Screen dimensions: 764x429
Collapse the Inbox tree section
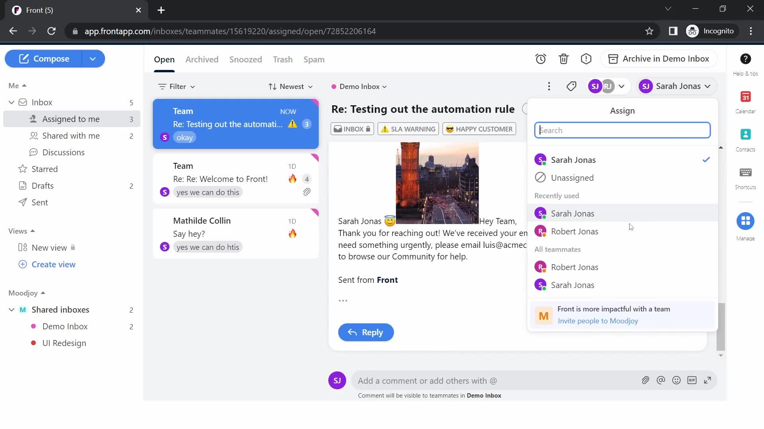tap(12, 102)
